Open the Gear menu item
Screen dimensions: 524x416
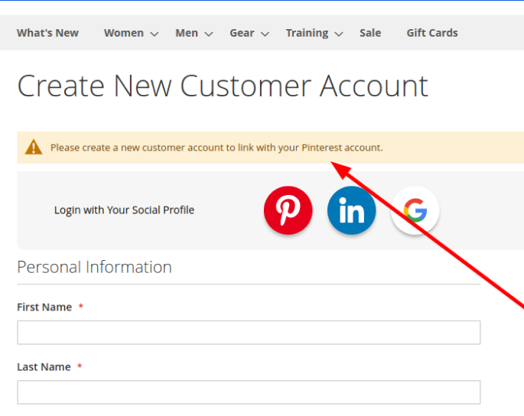click(x=242, y=33)
